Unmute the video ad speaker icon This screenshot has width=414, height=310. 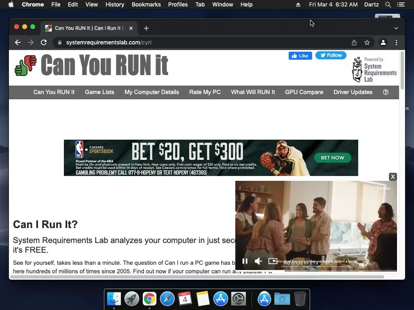pos(258,261)
